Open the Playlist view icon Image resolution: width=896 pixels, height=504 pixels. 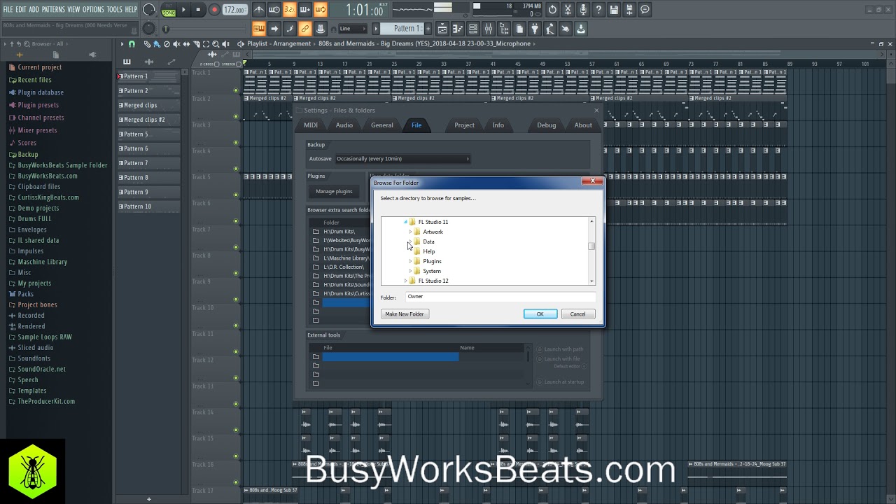coord(442,29)
